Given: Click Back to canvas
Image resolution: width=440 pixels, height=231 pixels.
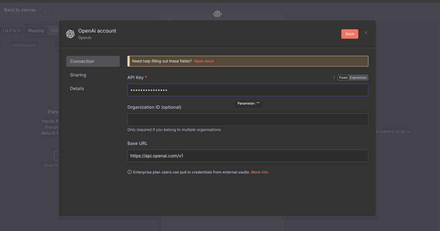Looking at the screenshot, I should [x=20, y=10].
